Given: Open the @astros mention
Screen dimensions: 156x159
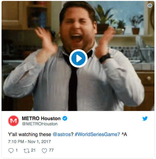Looking at the screenshot, I should (x=62, y=134).
